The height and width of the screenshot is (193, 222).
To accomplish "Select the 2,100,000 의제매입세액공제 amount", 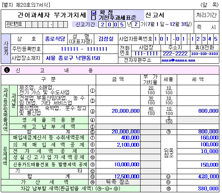I will click(x=128, y=145).
